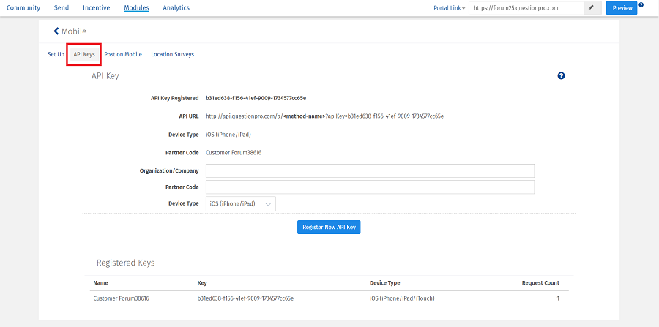Click the back arrow beside Mobile
This screenshot has height=327, width=659.
point(56,31)
